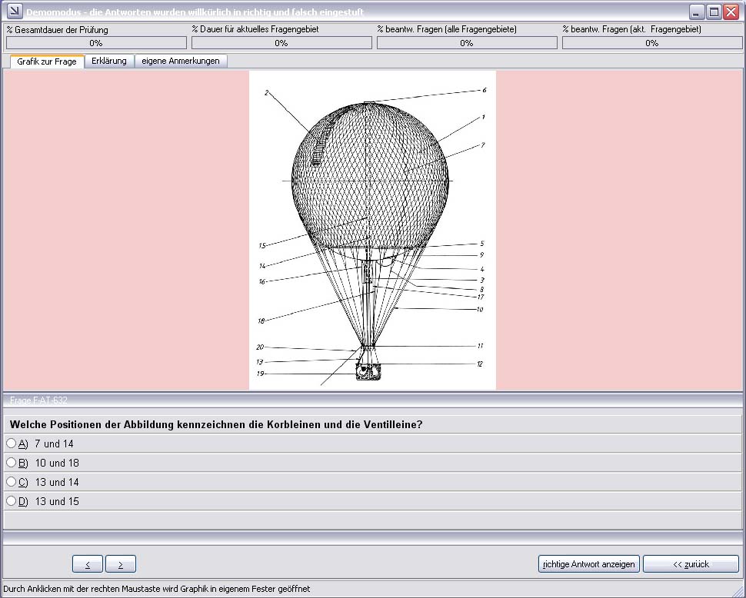The height and width of the screenshot is (598, 746).
Task: Click the Gesamtdauer der Prüfung progress bar
Action: [x=96, y=43]
